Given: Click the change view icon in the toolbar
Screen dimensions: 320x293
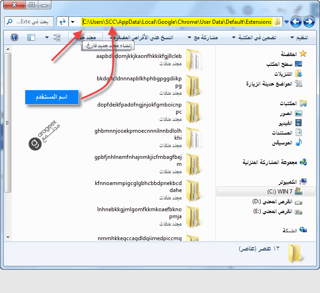Looking at the screenshot, I should (x=57, y=37).
